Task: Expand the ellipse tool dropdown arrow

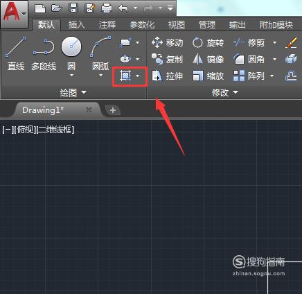Action: [138, 59]
